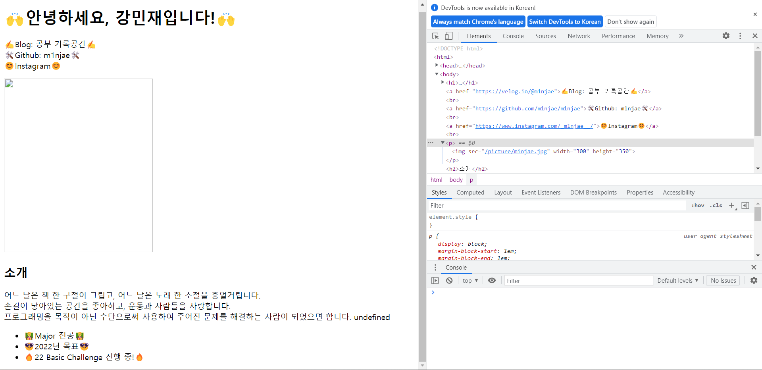The width and height of the screenshot is (762, 370).
Task: Open the Properties pane tab
Action: 640,193
